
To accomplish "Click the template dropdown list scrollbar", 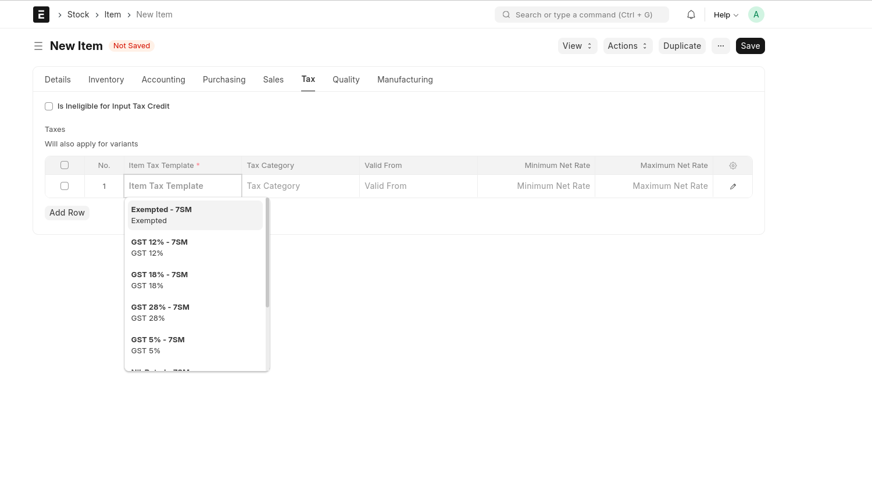I will pyautogui.click(x=267, y=253).
